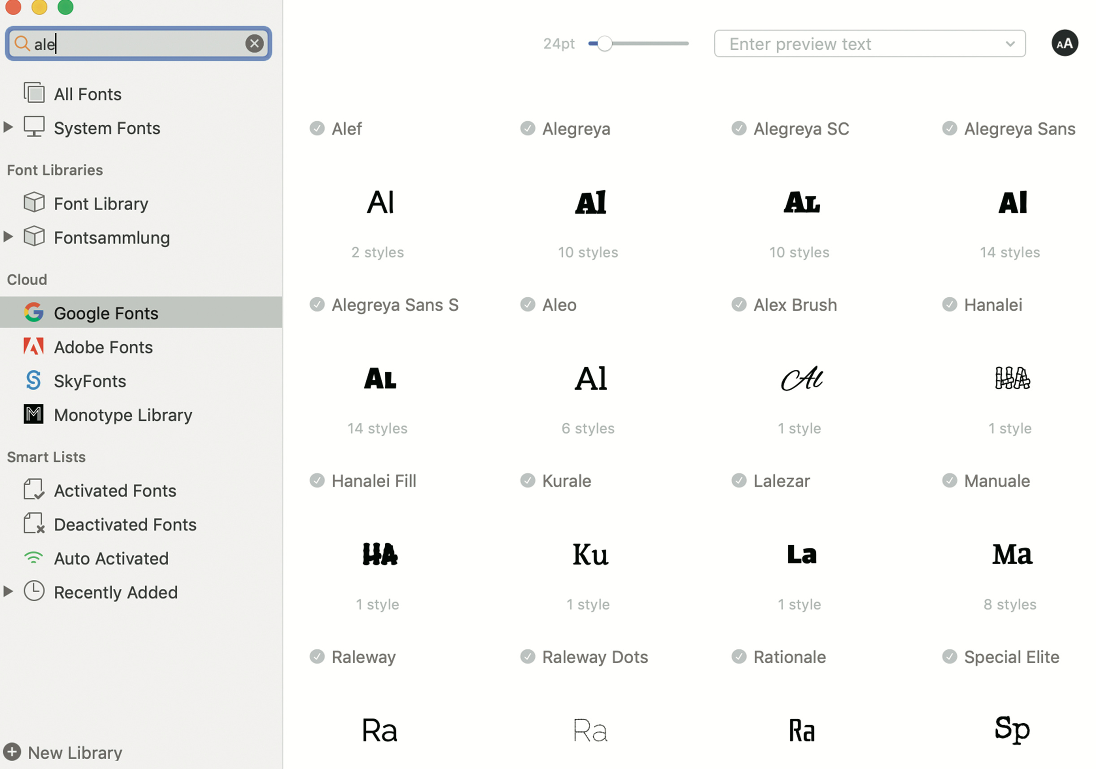The height and width of the screenshot is (769, 1096).
Task: Click the Auto Activated wifi icon
Action: pos(34,558)
